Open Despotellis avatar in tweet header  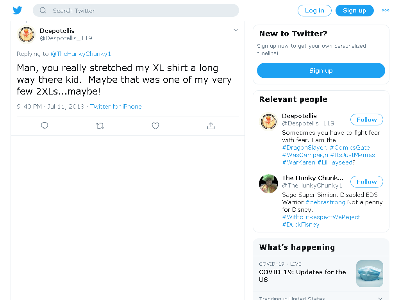coord(26,35)
